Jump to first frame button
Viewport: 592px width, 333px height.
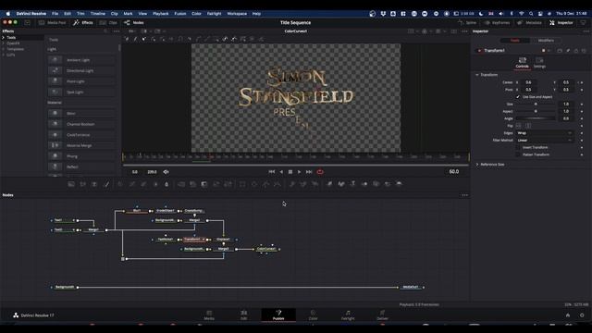point(271,172)
